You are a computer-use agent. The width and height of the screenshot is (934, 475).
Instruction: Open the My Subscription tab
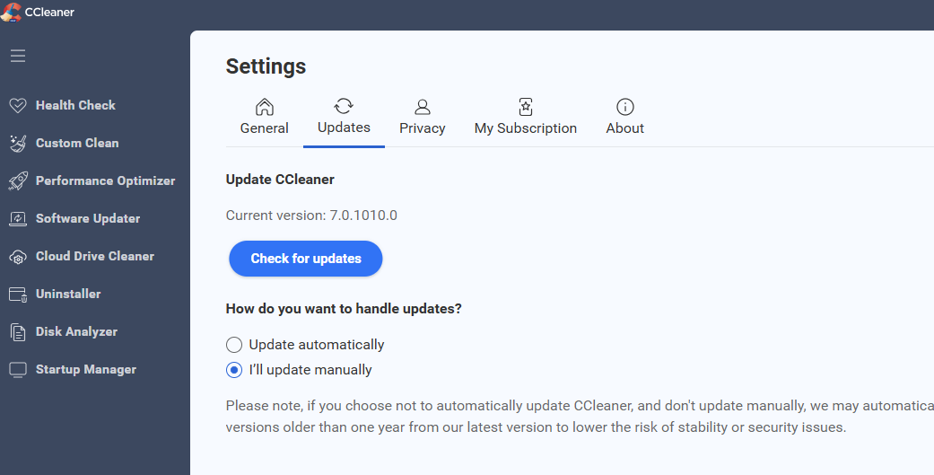[x=526, y=118]
